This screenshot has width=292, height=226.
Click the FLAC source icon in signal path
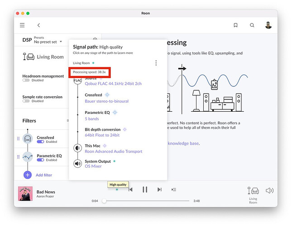(x=78, y=80)
